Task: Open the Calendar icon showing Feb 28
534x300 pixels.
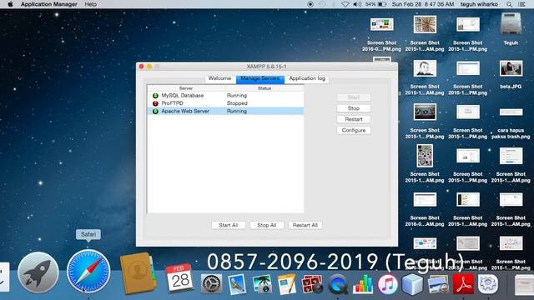Action: point(179,278)
